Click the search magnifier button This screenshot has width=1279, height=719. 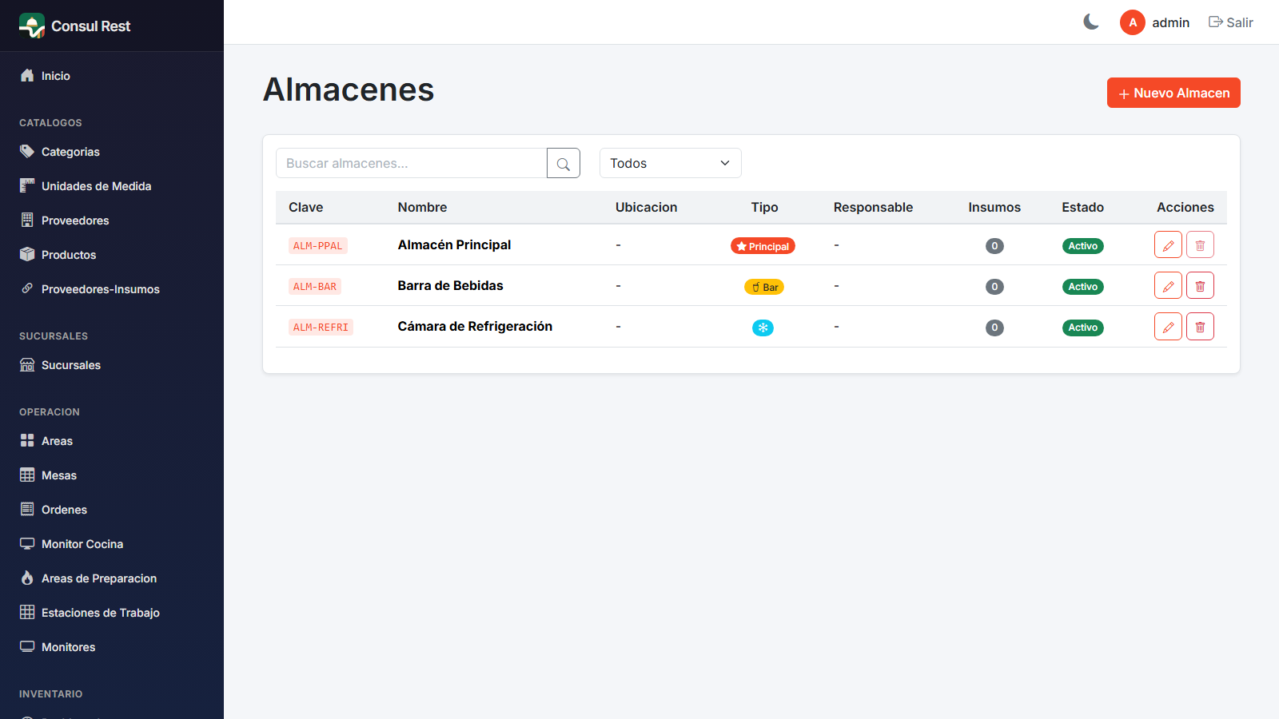click(564, 163)
